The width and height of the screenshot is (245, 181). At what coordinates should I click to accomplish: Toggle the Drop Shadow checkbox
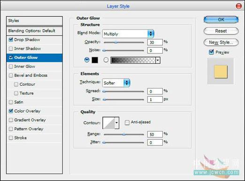[x=11, y=40]
